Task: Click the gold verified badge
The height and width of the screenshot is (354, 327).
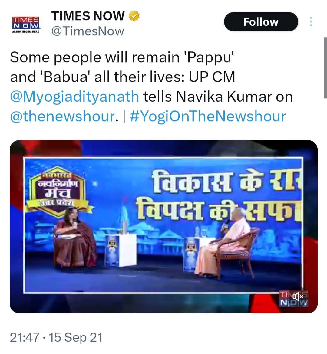Action: [134, 16]
